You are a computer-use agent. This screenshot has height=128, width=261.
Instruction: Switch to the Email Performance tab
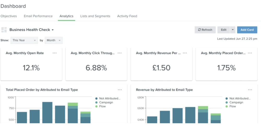pos(38,16)
